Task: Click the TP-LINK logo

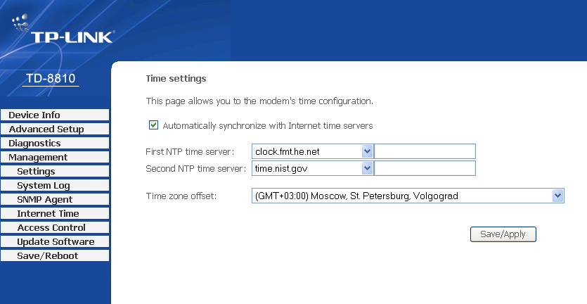Action: pos(70,36)
